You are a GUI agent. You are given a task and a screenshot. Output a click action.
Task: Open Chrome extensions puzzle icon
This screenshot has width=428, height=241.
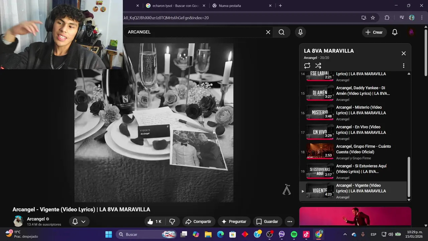pos(387,18)
